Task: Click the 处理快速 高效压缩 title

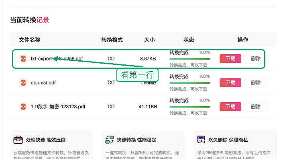Action: tap(46, 140)
